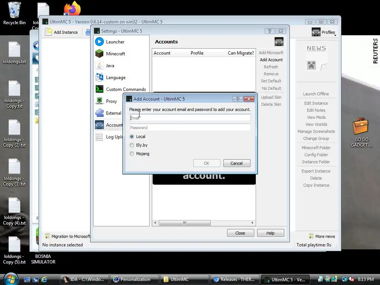Open the Profiles dropdown arrow
Screen dimensions: 380x285
(335, 35)
